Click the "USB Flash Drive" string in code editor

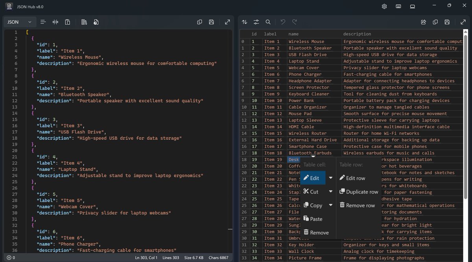[x=82, y=132]
